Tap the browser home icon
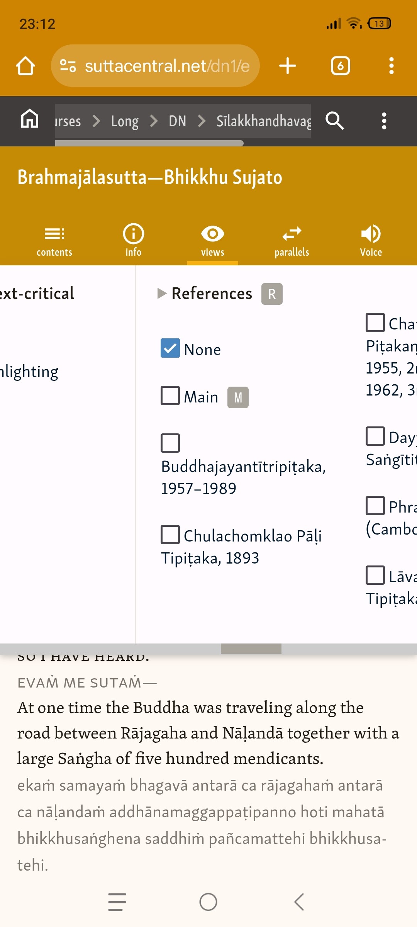This screenshot has width=417, height=927. coord(25,66)
